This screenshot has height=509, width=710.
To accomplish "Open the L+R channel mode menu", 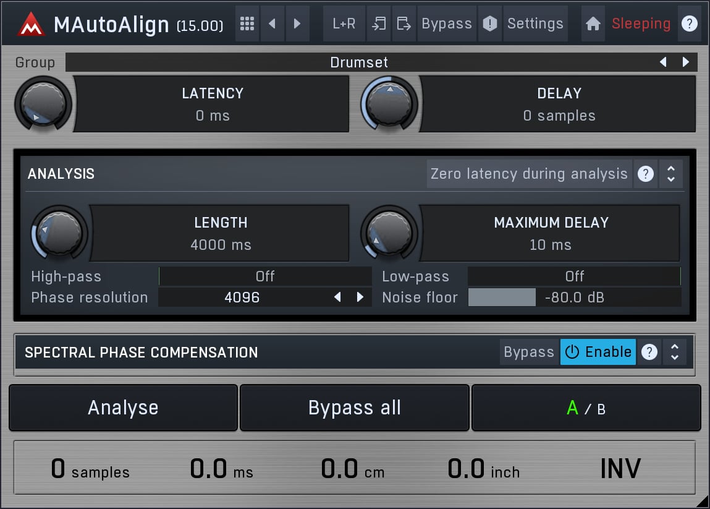I will [344, 24].
